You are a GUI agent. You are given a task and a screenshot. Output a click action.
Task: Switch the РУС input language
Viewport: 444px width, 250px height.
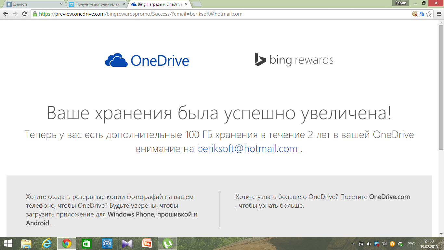click(x=411, y=243)
